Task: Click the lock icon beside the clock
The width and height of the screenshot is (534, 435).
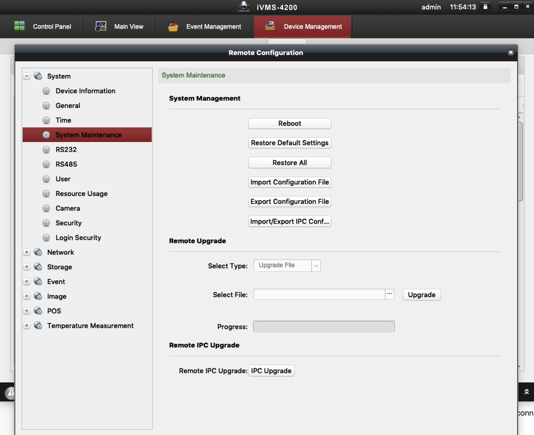Action: [485, 7]
